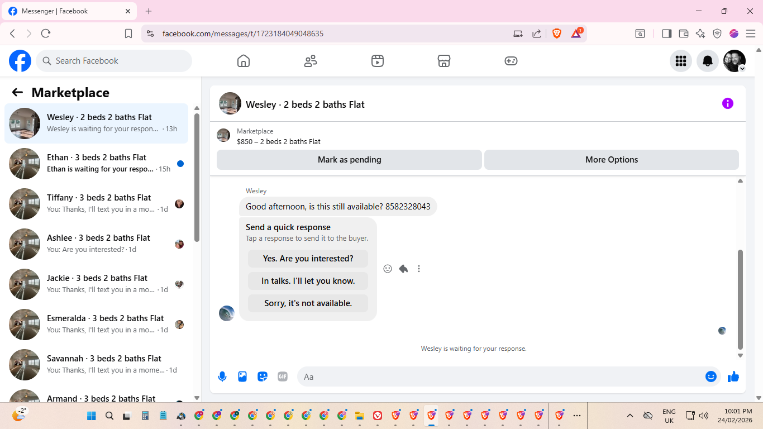Toggle the browser sidebar panel icon
The width and height of the screenshot is (763, 429).
click(x=666, y=34)
